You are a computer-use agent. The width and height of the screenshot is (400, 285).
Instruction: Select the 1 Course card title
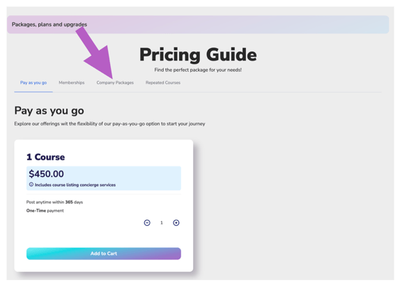pos(46,157)
